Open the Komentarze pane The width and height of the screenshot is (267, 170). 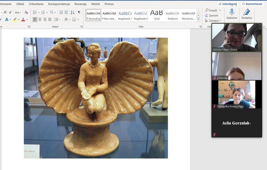point(252,4)
